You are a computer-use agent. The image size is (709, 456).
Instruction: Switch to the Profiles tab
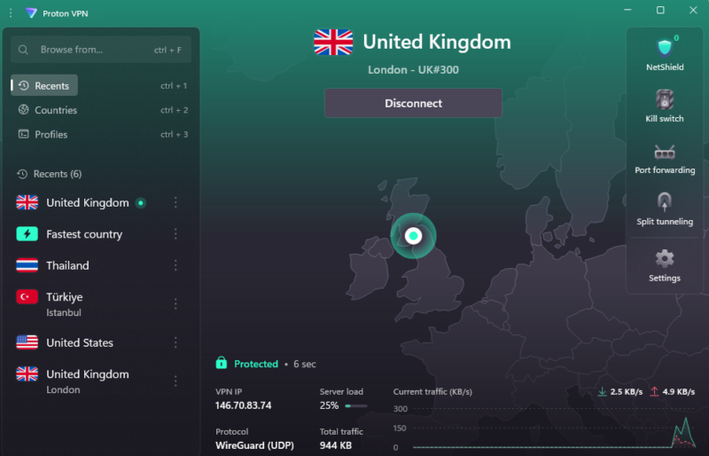point(43,135)
